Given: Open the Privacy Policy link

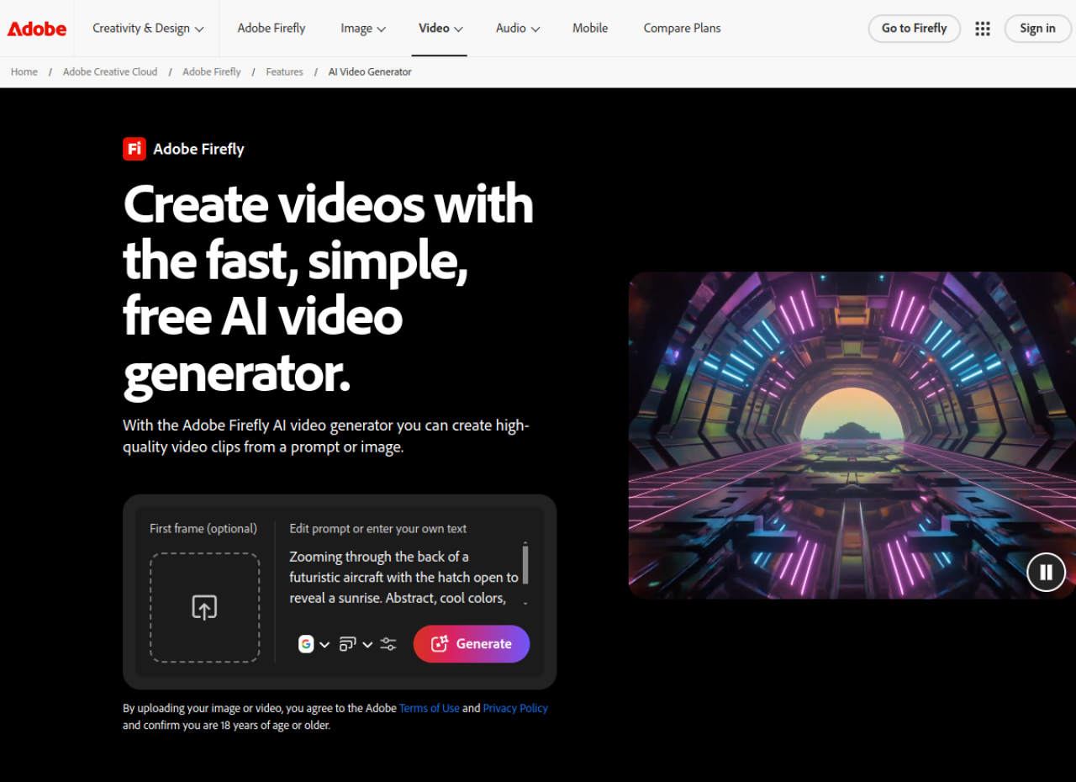Looking at the screenshot, I should pos(515,708).
